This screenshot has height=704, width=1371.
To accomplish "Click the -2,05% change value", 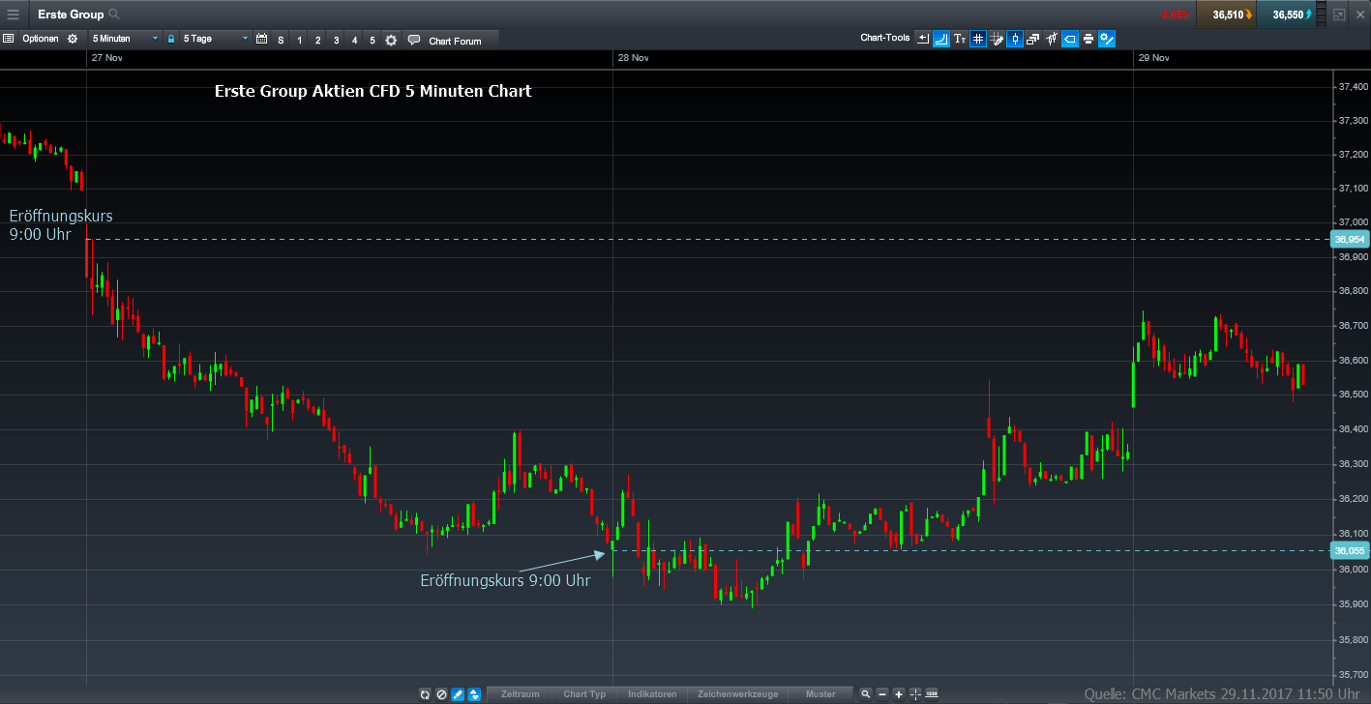I will 1175,15.
